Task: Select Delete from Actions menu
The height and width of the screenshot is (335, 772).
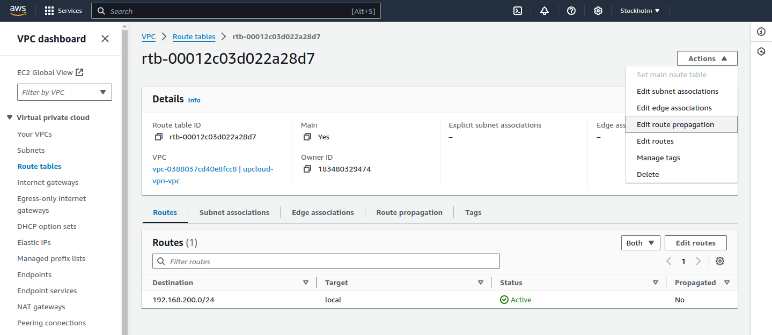Action: click(681, 174)
